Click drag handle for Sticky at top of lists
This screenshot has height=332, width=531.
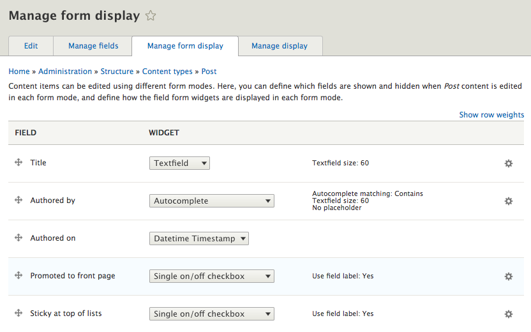click(x=19, y=313)
